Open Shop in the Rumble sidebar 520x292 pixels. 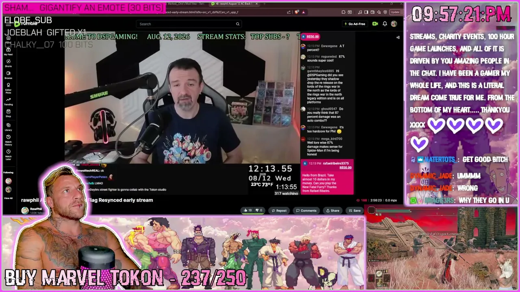[x=8, y=113]
